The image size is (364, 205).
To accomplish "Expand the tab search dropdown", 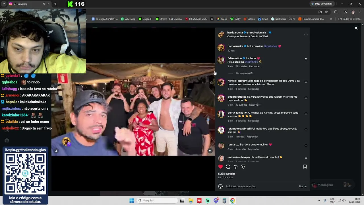I will [4, 4].
